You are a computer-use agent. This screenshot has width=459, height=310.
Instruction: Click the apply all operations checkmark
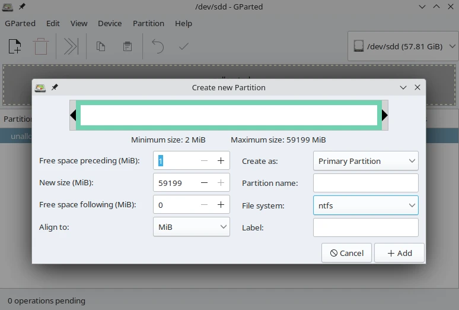point(183,46)
